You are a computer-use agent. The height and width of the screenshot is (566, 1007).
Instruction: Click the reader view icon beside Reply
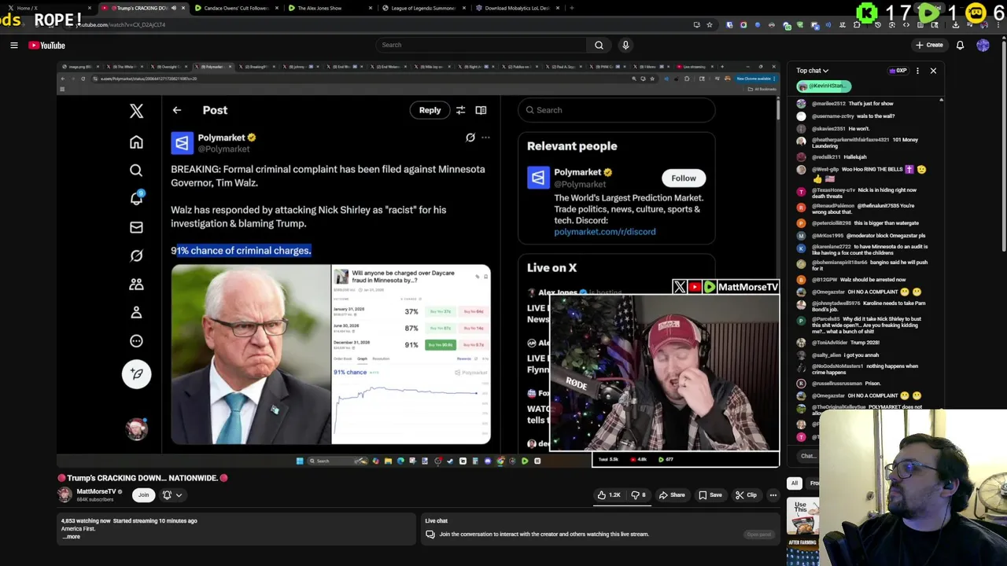click(481, 110)
